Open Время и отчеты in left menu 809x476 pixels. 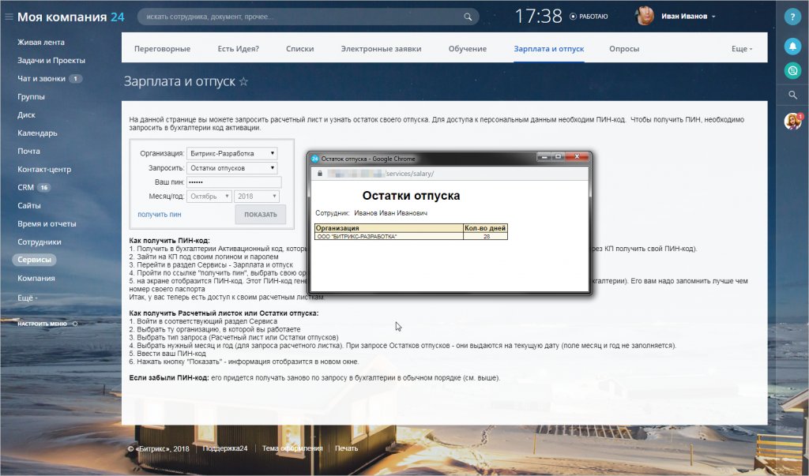[47, 224]
